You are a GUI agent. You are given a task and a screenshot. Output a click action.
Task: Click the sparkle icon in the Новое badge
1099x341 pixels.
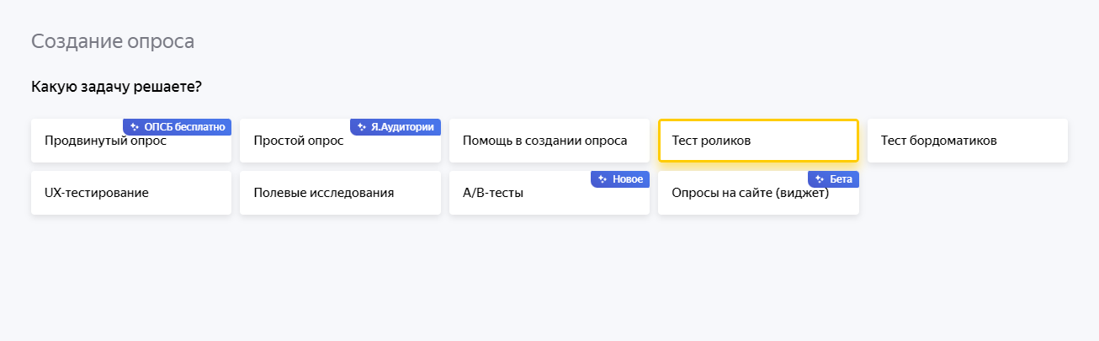pyautogui.click(x=603, y=179)
